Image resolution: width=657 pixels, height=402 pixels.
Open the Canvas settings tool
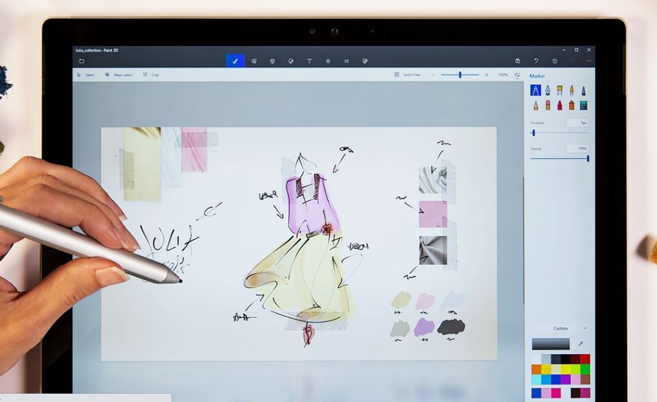pos(347,61)
